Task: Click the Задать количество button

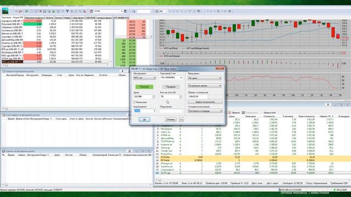Action: [x=205, y=102]
